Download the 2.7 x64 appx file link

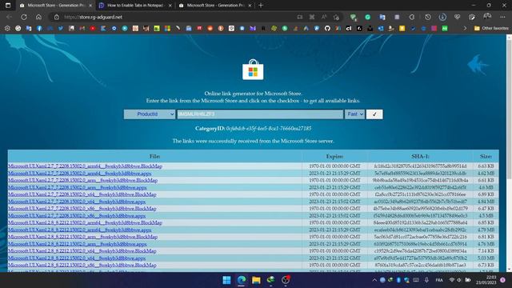(x=77, y=202)
